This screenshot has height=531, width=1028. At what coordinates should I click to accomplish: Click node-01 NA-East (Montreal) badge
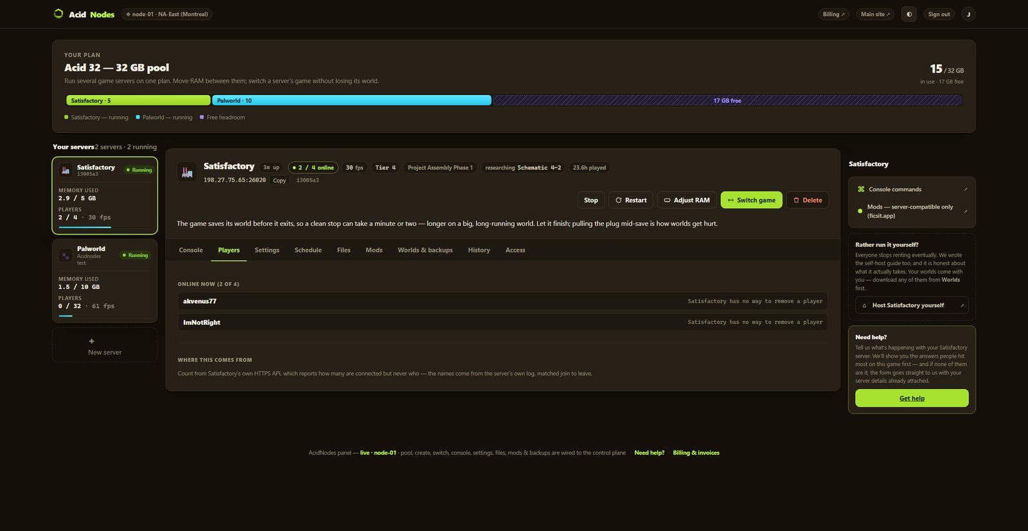[x=166, y=14]
